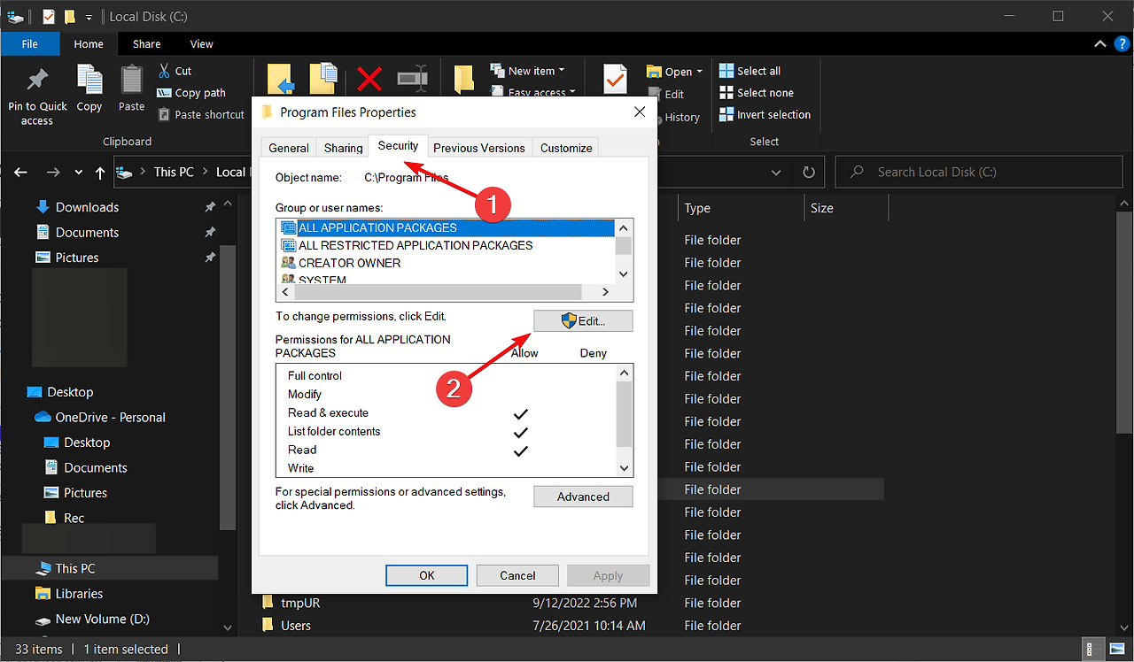
Task: Open the Recent locations dropdown chevron
Action: [x=78, y=172]
